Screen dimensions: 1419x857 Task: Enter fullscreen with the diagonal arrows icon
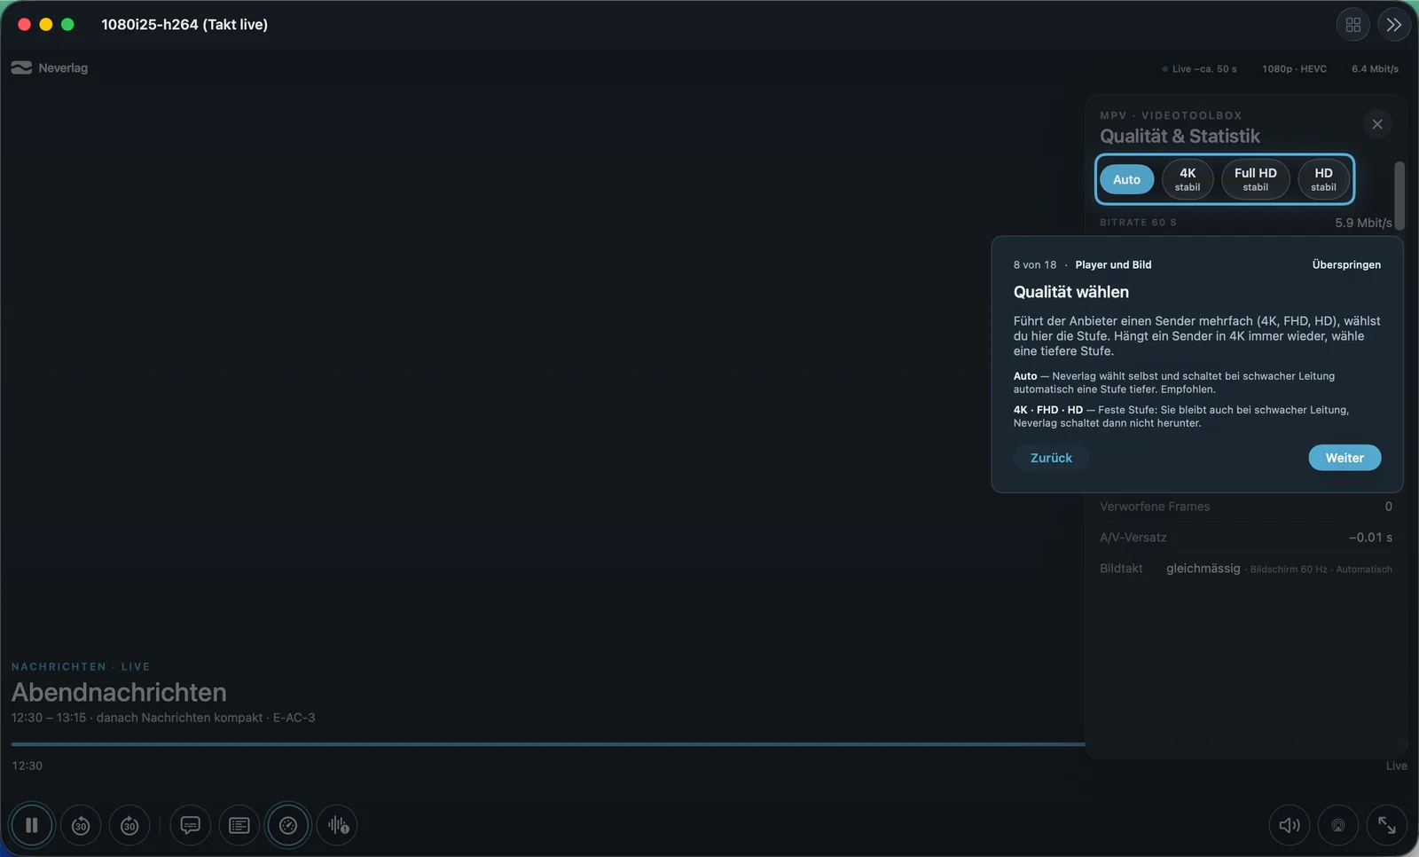[1387, 825]
